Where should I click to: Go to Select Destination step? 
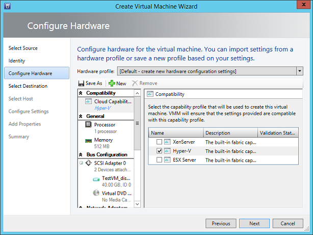click(x=28, y=86)
